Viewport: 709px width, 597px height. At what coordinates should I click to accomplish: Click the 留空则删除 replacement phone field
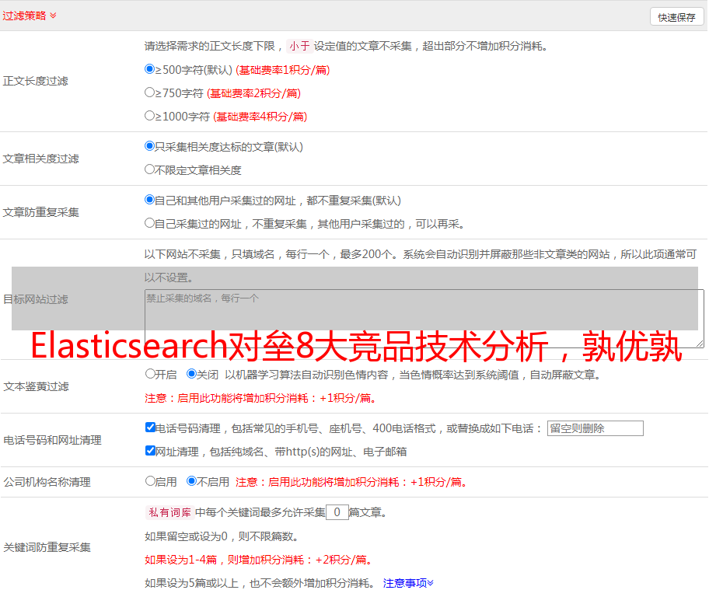595,428
